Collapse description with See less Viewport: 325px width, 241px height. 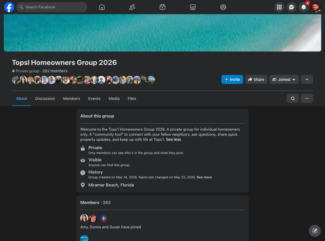pos(173,140)
